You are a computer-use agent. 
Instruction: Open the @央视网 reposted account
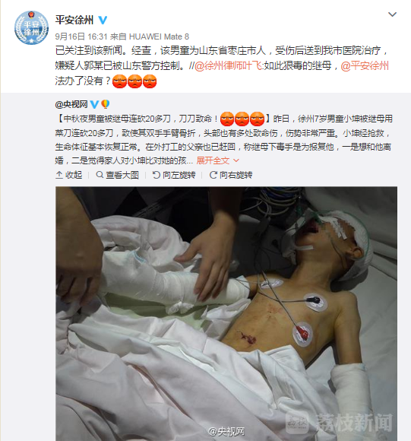click(71, 104)
